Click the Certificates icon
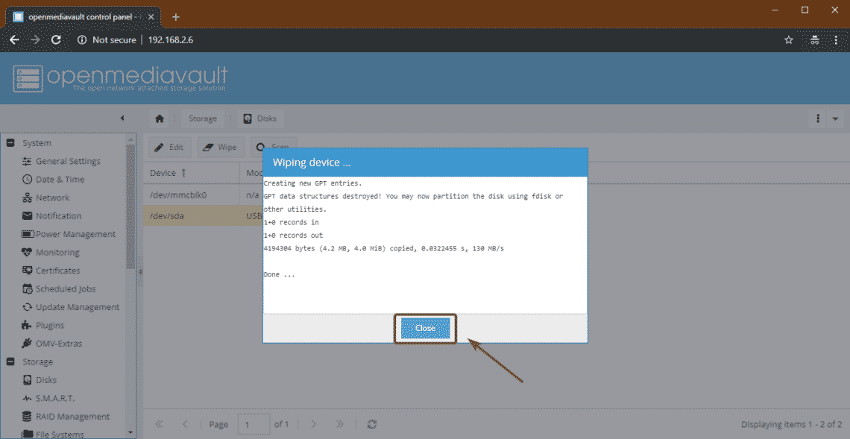The image size is (850, 439). click(27, 271)
